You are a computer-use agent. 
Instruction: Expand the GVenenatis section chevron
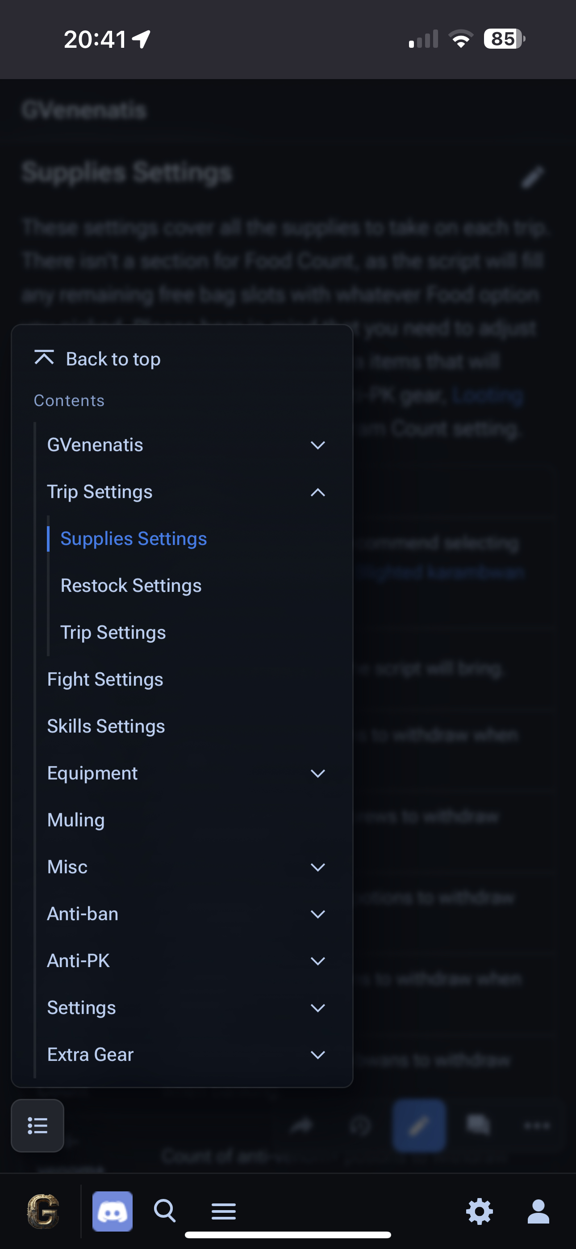coord(317,445)
